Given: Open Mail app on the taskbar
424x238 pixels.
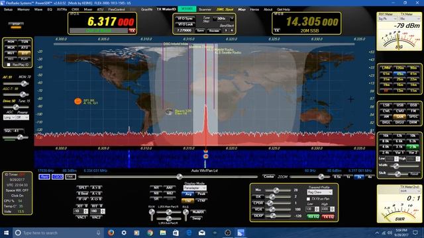Looking at the screenshot, I should pyautogui.click(x=201, y=233).
